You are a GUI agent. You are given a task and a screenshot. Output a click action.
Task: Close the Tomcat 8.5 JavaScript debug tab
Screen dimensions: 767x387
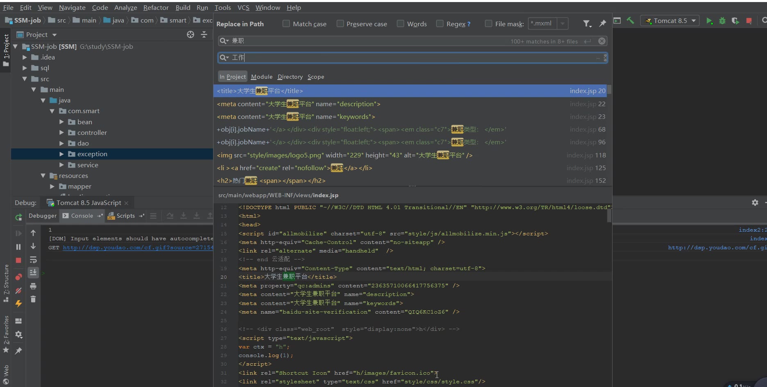click(126, 203)
